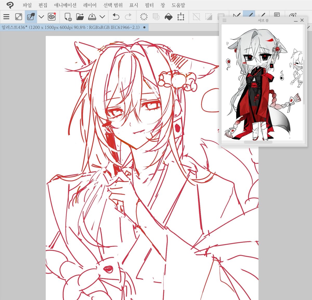Expand the dropdown arrow beside pen mode icon
312x300 pixels.
pos(41,17)
